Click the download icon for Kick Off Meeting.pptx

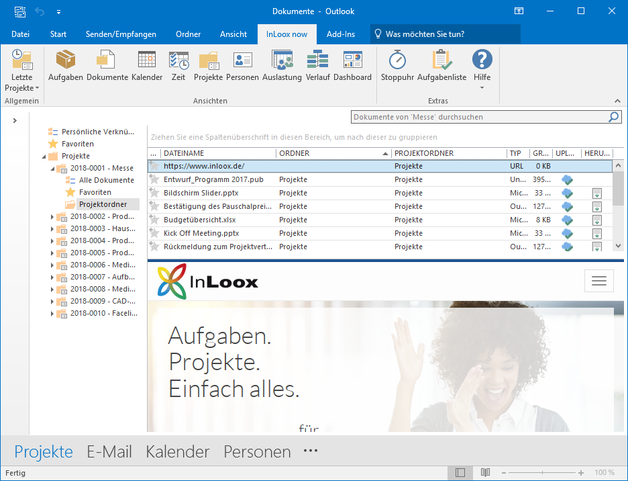pos(596,234)
